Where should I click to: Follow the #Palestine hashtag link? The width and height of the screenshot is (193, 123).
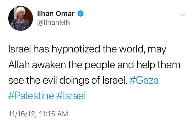point(31,96)
